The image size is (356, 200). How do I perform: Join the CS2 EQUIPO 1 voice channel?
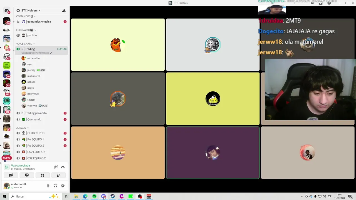point(41,152)
